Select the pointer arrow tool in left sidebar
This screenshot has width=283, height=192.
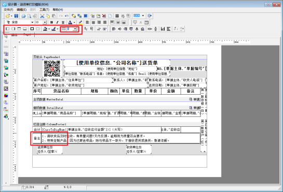[6, 36]
